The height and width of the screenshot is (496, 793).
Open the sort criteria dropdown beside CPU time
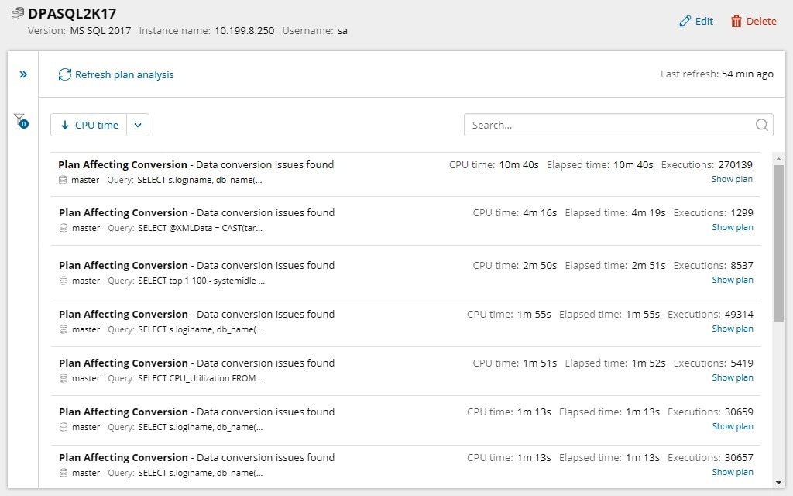pyautogui.click(x=137, y=124)
